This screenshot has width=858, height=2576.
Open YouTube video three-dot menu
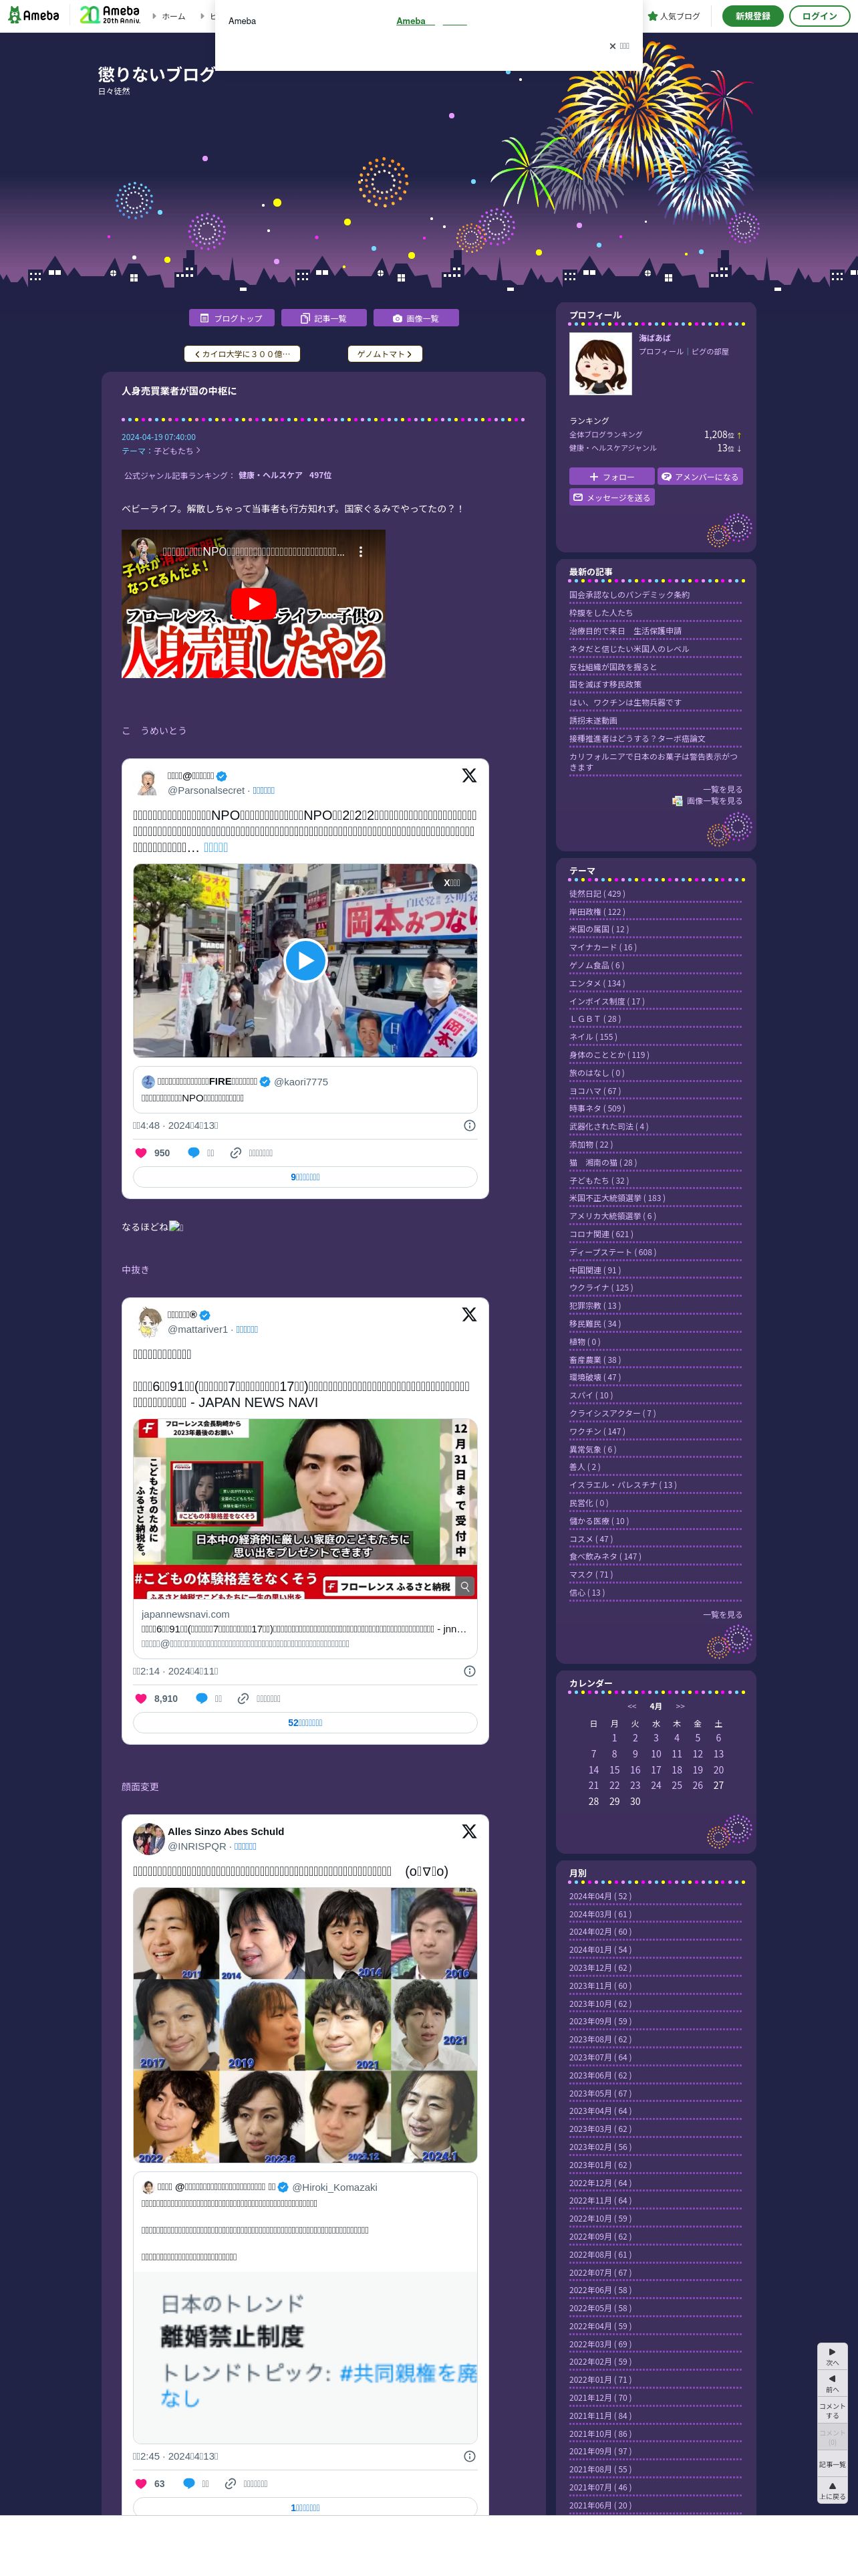click(x=361, y=551)
